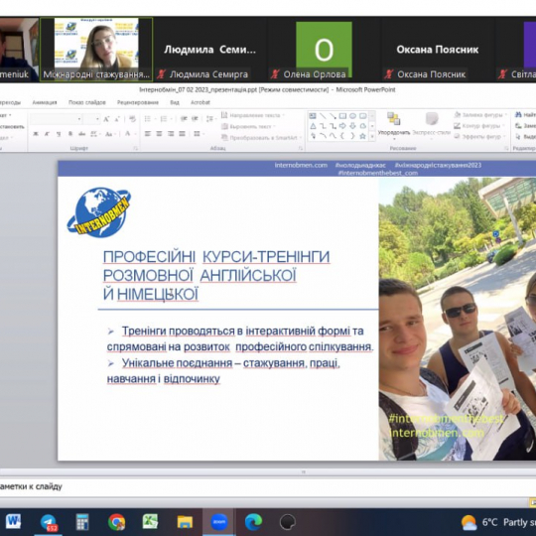536x536 pixels.
Task: Toggle strikethrough formatting
Action: click(81, 134)
